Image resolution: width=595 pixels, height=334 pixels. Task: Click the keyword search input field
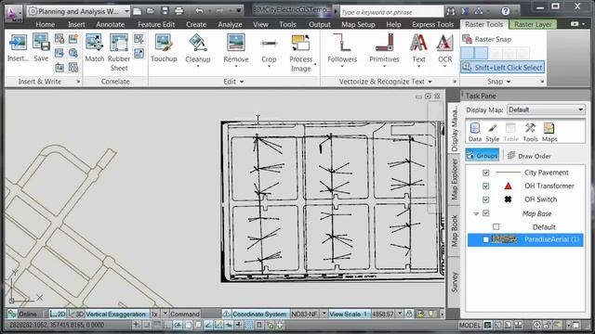point(391,12)
